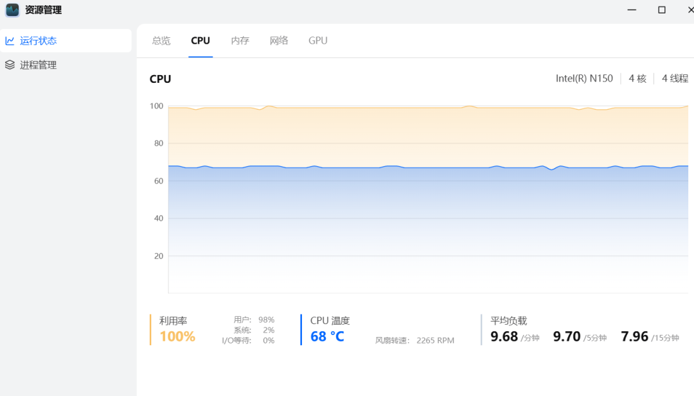Click the 9.68 one-minute load average

(x=504, y=336)
